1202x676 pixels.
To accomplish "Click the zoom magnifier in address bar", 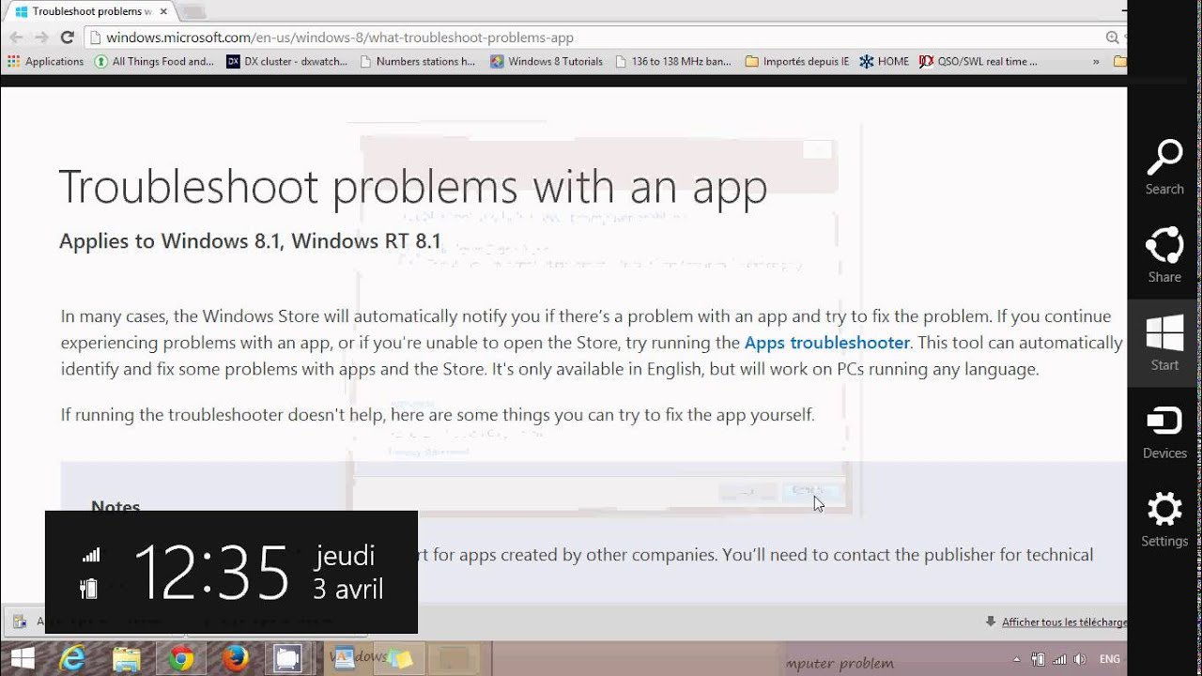I will [1113, 38].
